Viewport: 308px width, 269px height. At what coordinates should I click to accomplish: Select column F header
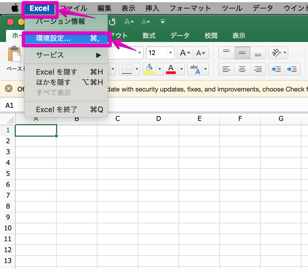click(x=240, y=119)
